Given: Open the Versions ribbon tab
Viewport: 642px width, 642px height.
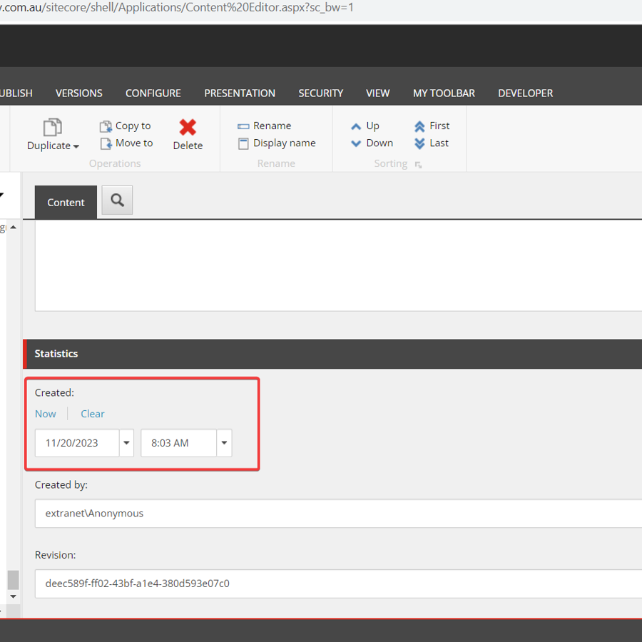Looking at the screenshot, I should coord(79,93).
